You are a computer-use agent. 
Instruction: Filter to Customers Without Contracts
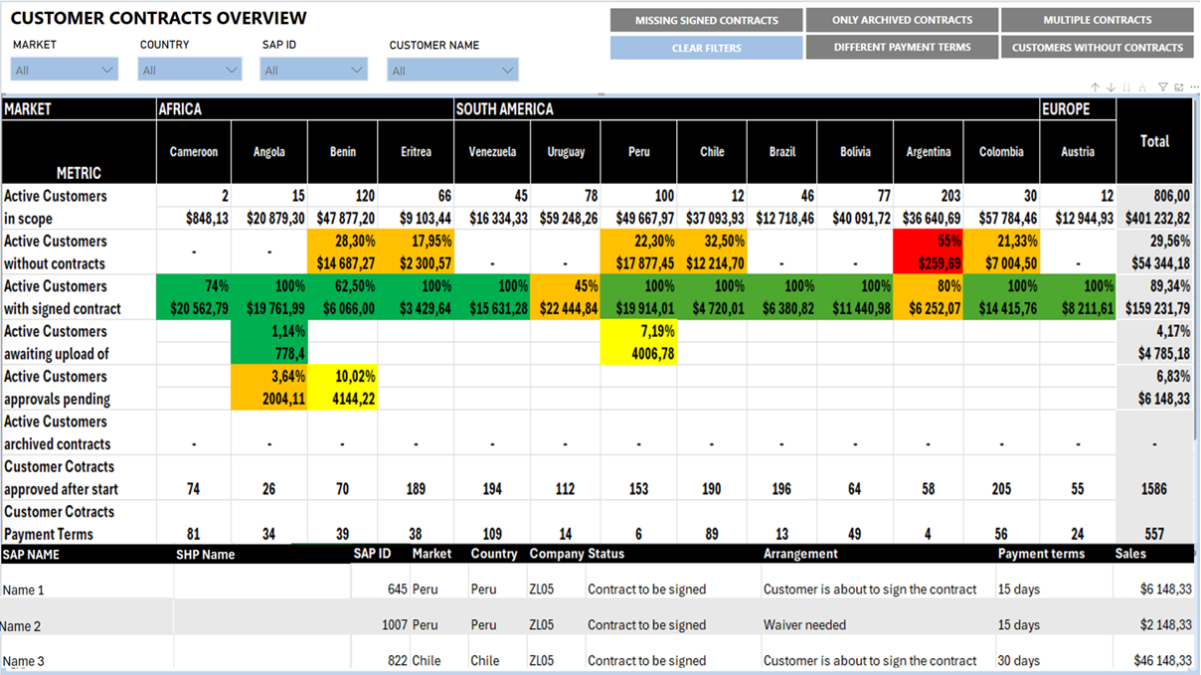(x=1097, y=47)
